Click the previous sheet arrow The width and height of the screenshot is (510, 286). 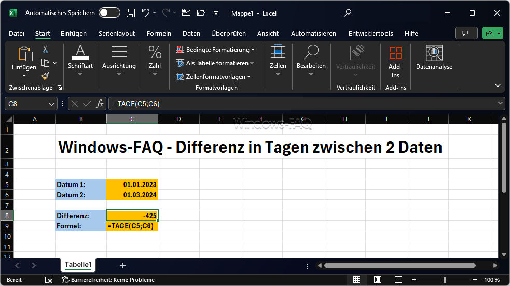coord(17,266)
